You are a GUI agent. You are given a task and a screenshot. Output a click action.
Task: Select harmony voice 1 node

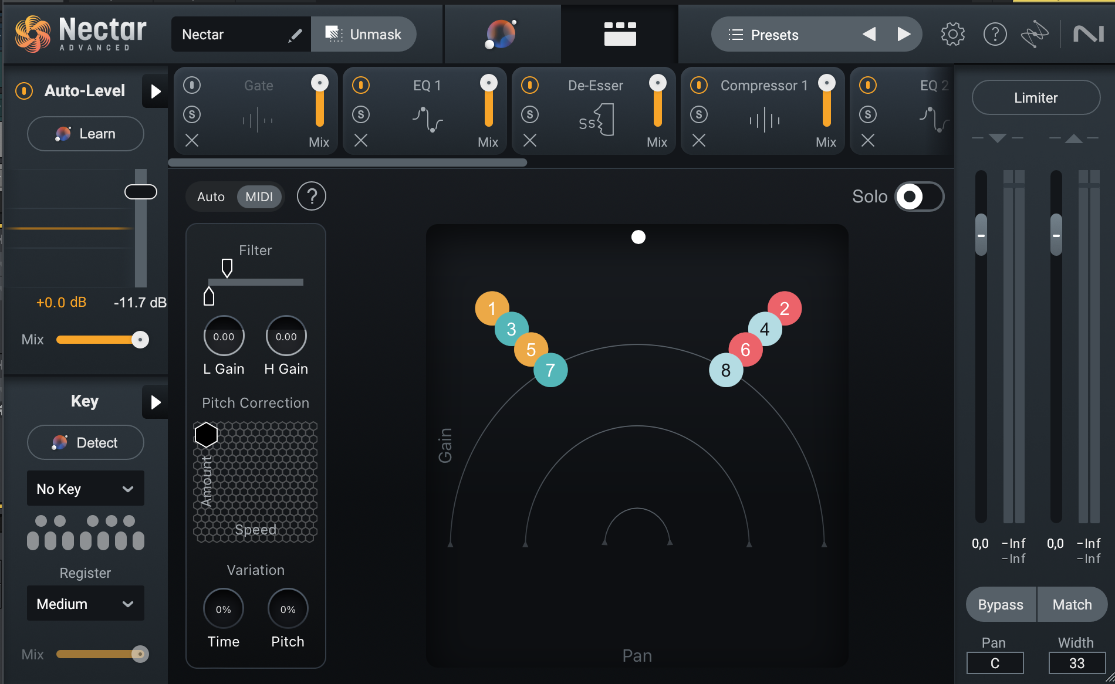492,309
